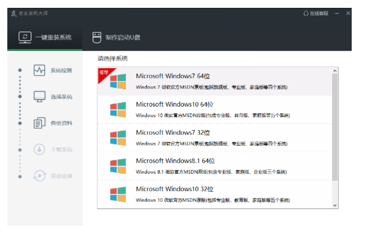Click the Windows logo of Windows8.1 entry
The width and height of the screenshot is (368, 232).
coord(118,166)
